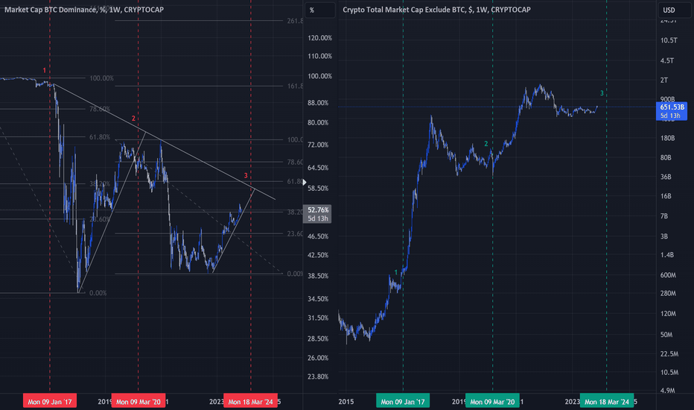Click the green Mon 09 Jan '17 date label
This screenshot has width=694, height=410.
pyautogui.click(x=403, y=401)
